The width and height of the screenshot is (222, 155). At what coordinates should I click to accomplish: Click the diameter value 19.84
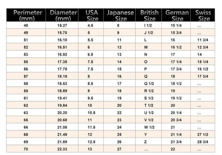pos(62,105)
